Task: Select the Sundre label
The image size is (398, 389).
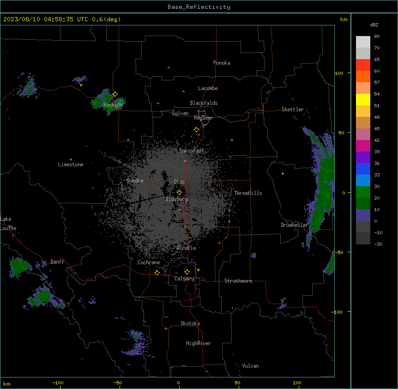Action: click(x=135, y=181)
